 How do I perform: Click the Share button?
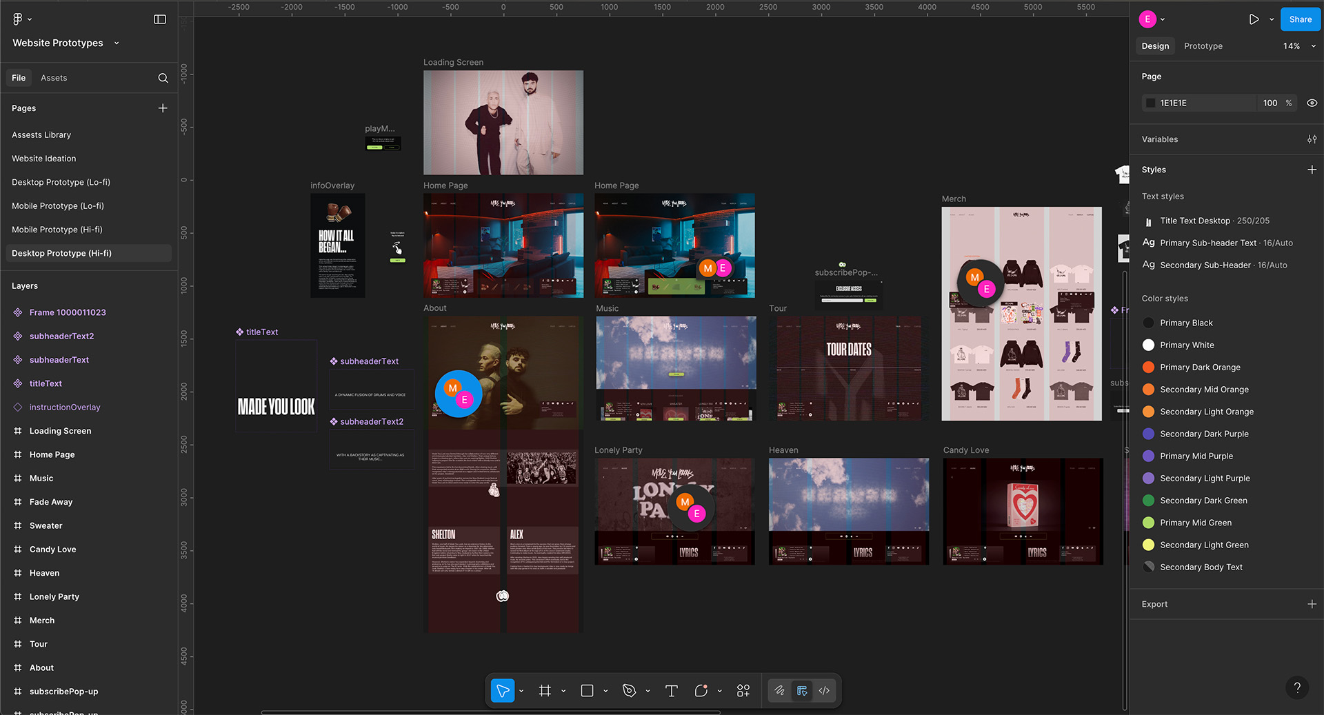click(1300, 19)
